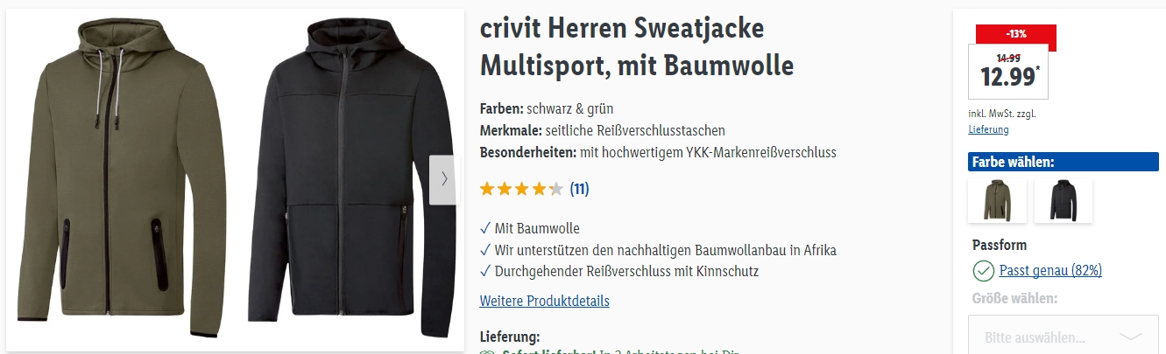Open the 'Lieferung' shipping cost link
This screenshot has width=1166, height=354.
[988, 129]
